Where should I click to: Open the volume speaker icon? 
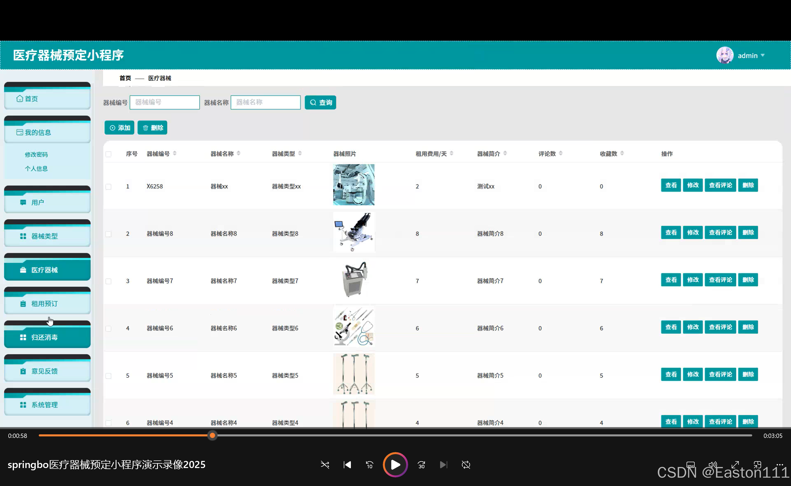pos(713,465)
